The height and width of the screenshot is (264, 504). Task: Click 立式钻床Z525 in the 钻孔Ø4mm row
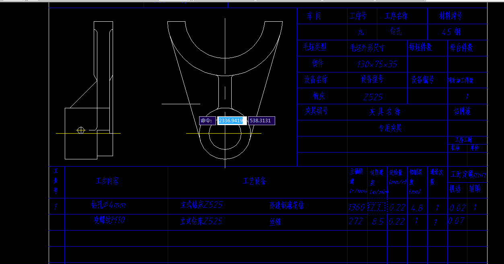(201, 205)
